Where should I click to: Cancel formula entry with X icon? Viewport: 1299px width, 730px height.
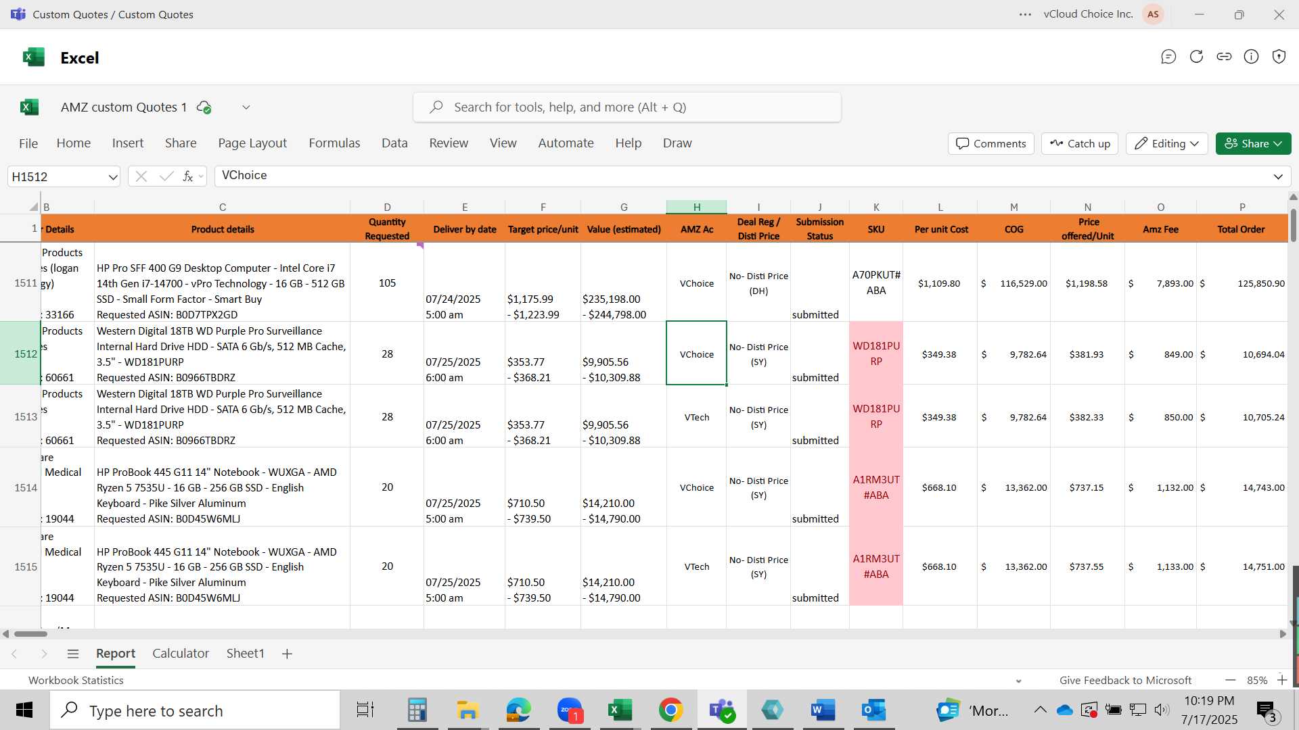pyautogui.click(x=141, y=176)
